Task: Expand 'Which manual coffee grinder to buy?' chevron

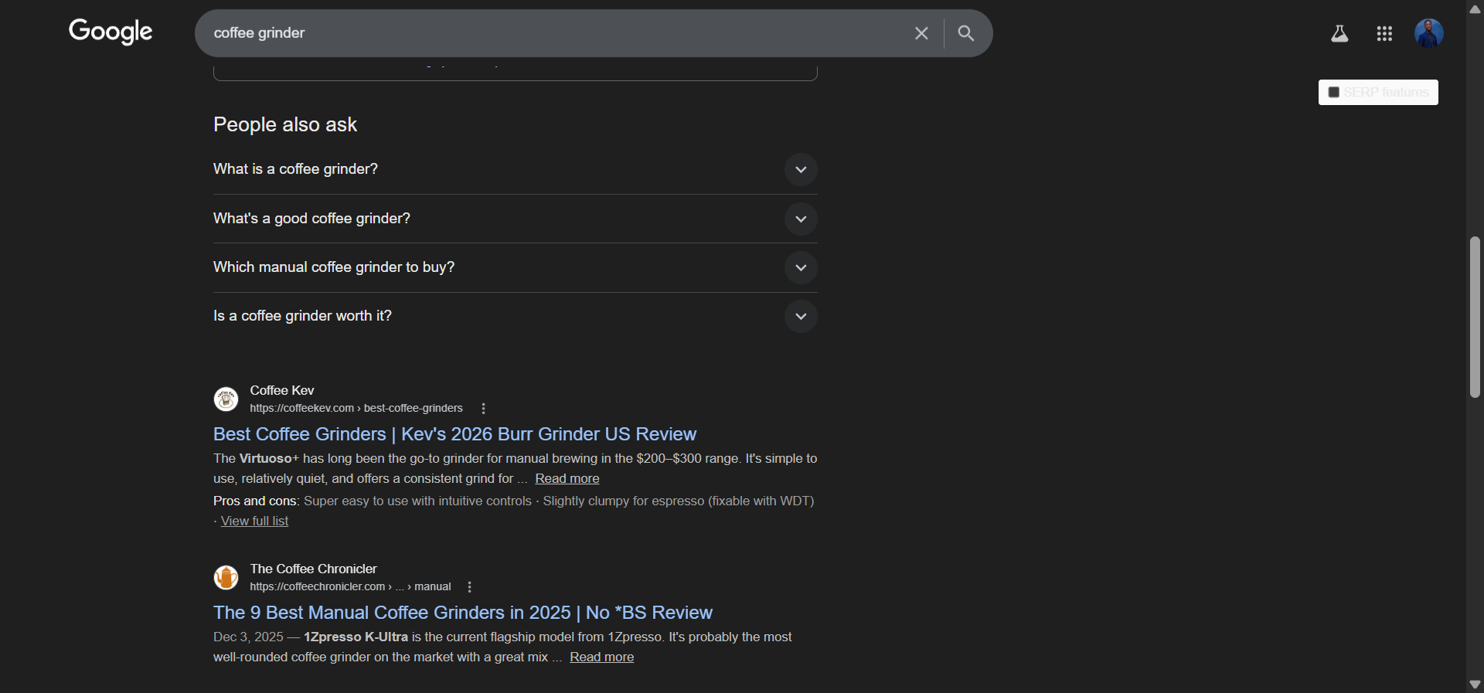Action: point(801,268)
